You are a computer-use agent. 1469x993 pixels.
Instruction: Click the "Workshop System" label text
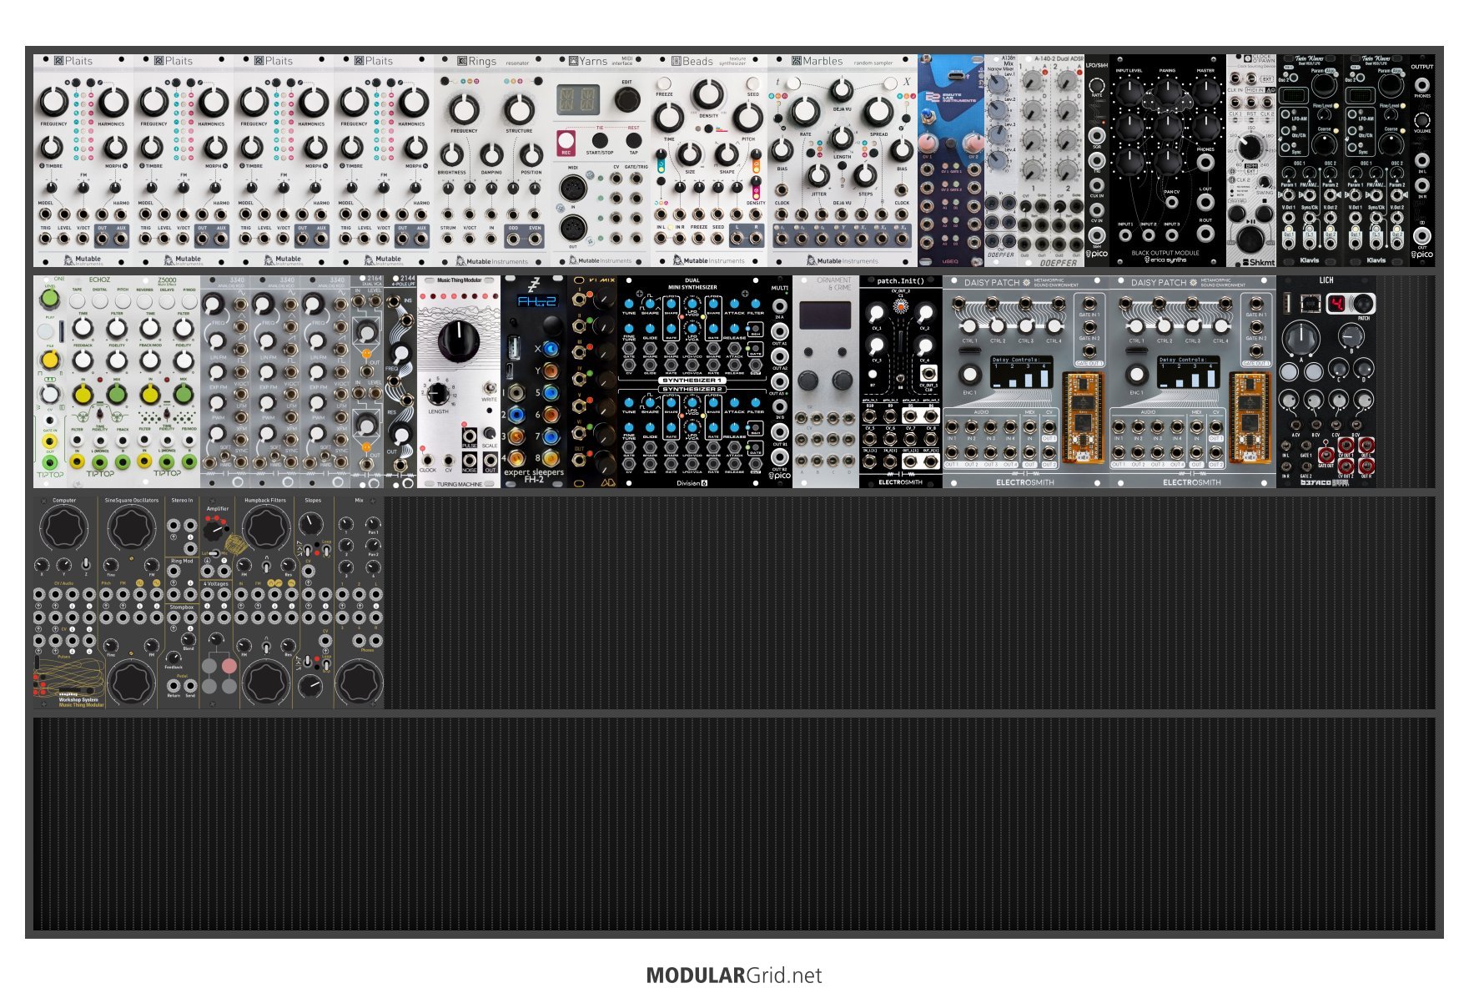pos(78,700)
